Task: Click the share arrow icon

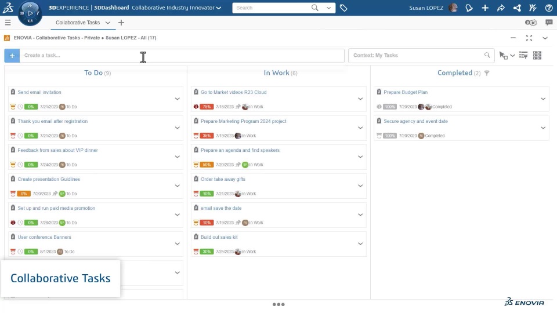Action: (x=501, y=8)
